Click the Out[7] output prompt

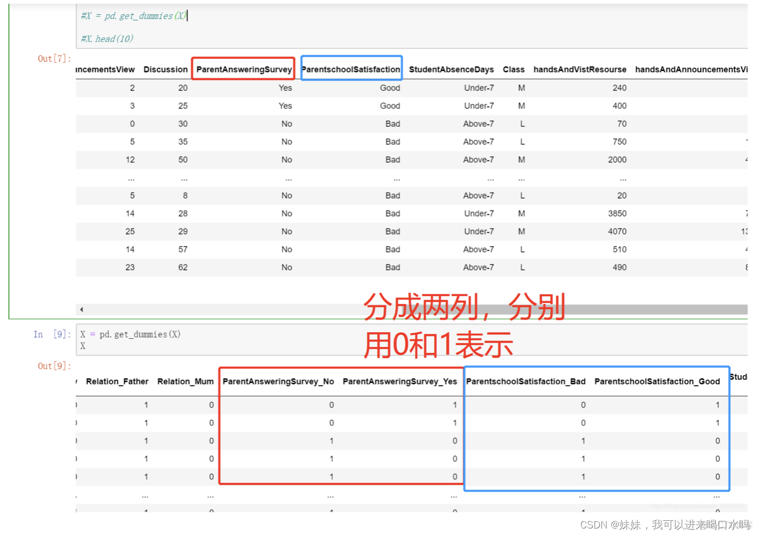pyautogui.click(x=54, y=59)
